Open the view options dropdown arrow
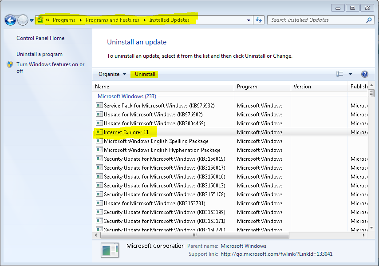The height and width of the screenshot is (266, 379). 350,74
